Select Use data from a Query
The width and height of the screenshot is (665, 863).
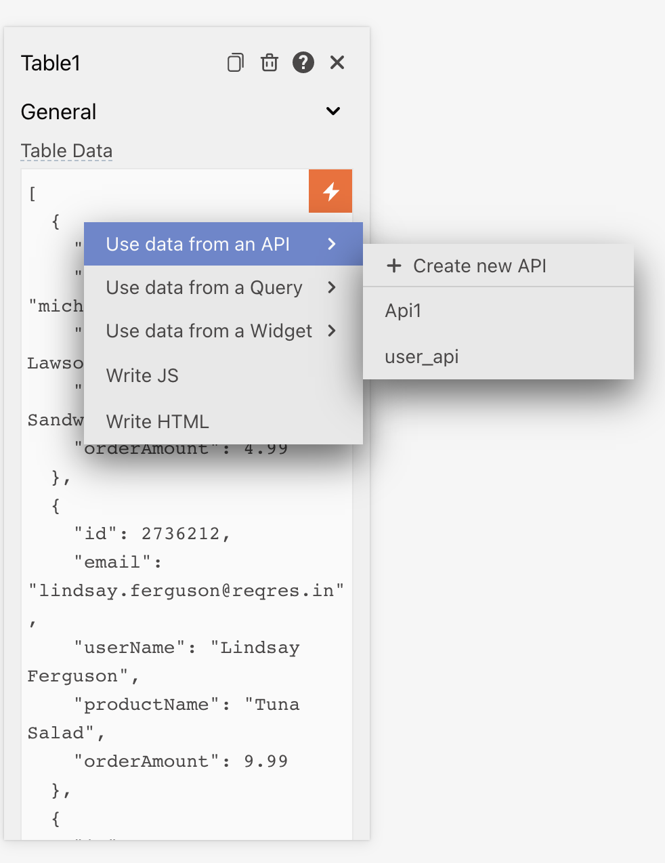pos(223,287)
